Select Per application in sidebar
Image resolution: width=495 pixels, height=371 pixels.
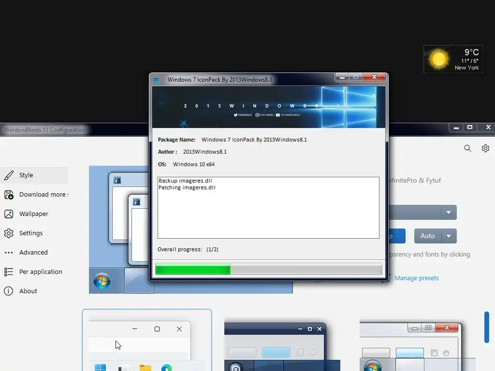pyautogui.click(x=34, y=271)
